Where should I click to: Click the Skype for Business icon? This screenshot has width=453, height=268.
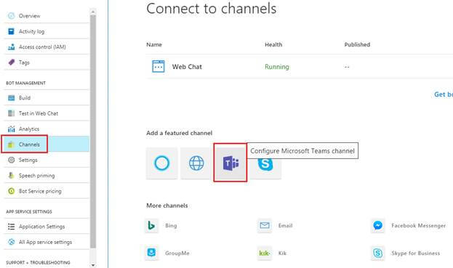[378, 253]
